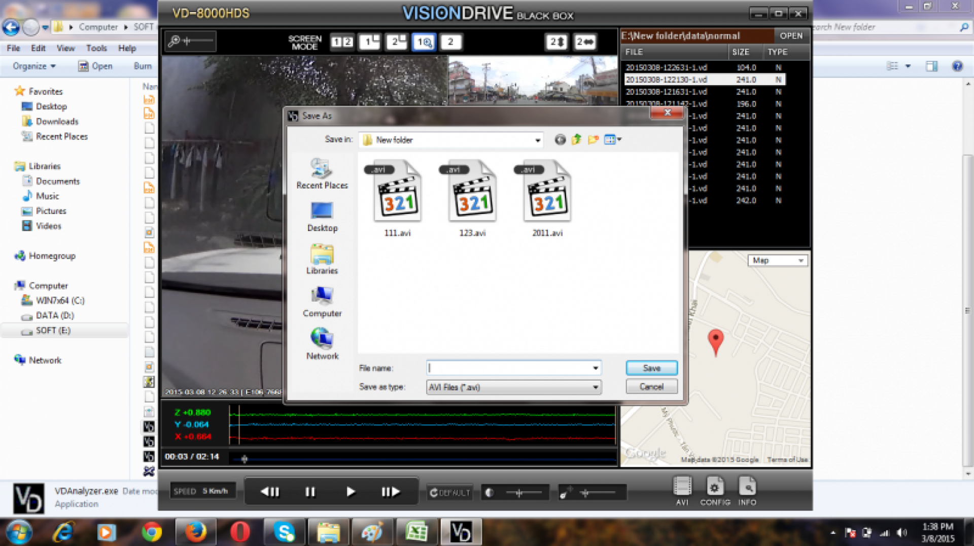974x546 pixels.
Task: Open Firefox from the taskbar
Action: tap(196, 532)
